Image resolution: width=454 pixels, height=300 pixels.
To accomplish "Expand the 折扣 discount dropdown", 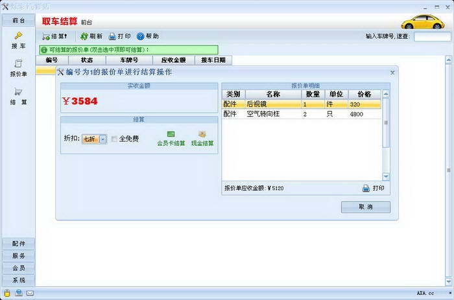I will [103, 139].
